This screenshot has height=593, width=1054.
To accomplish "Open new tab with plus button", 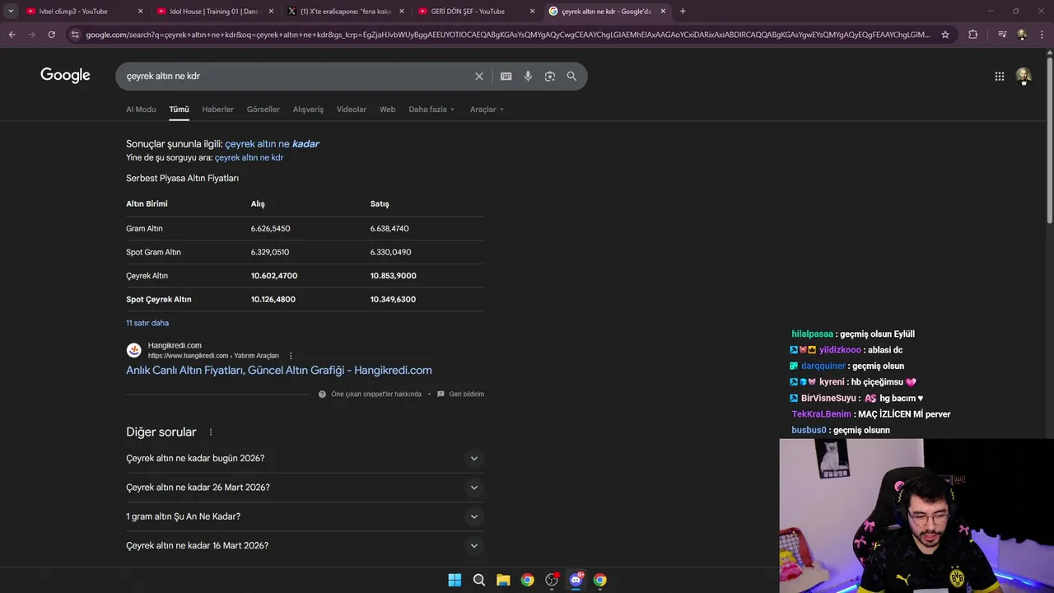I will tap(682, 12).
